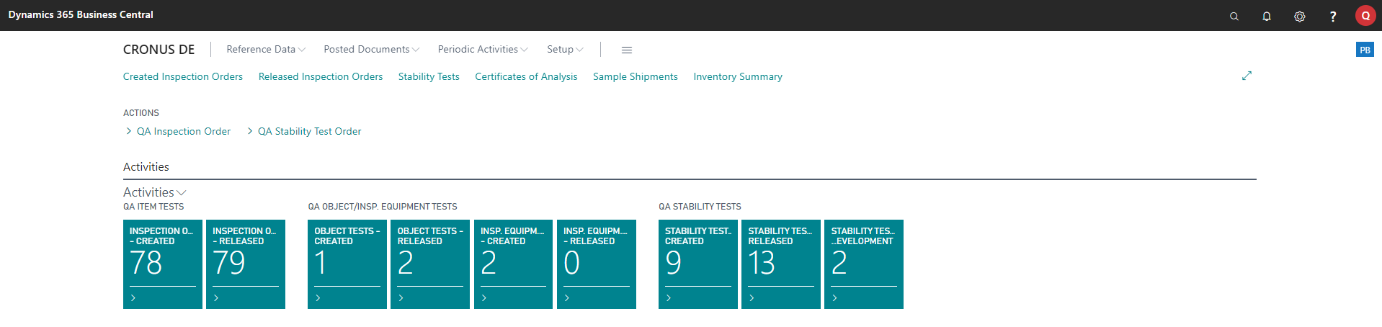Viewport: 1382px width, 327px height.
Task: Click arrow on Object Tests Released tile
Action: click(x=401, y=297)
